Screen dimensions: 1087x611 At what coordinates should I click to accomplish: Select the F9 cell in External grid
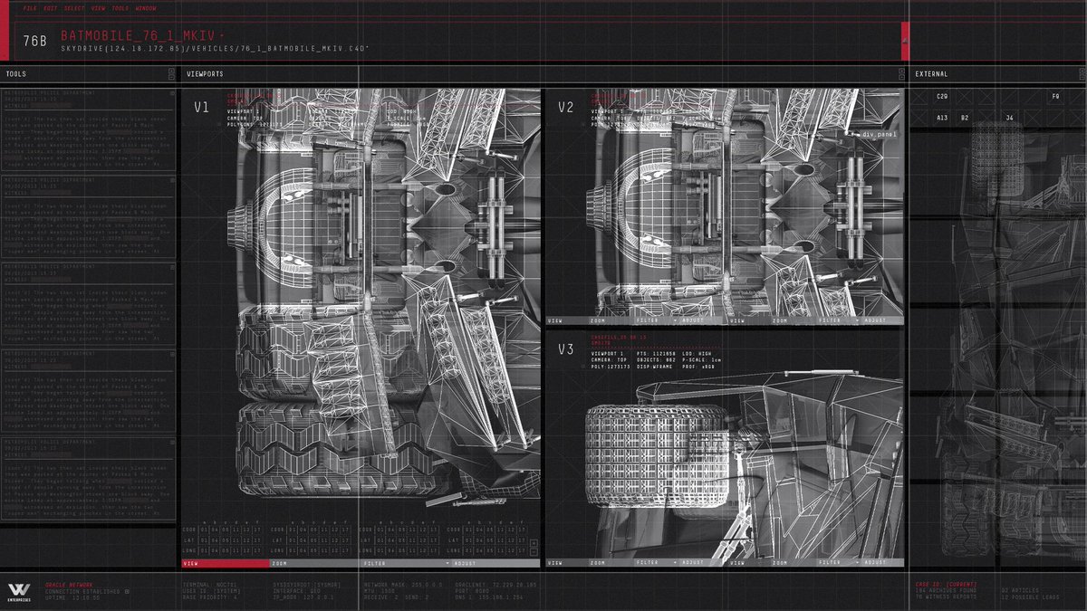coord(1056,96)
